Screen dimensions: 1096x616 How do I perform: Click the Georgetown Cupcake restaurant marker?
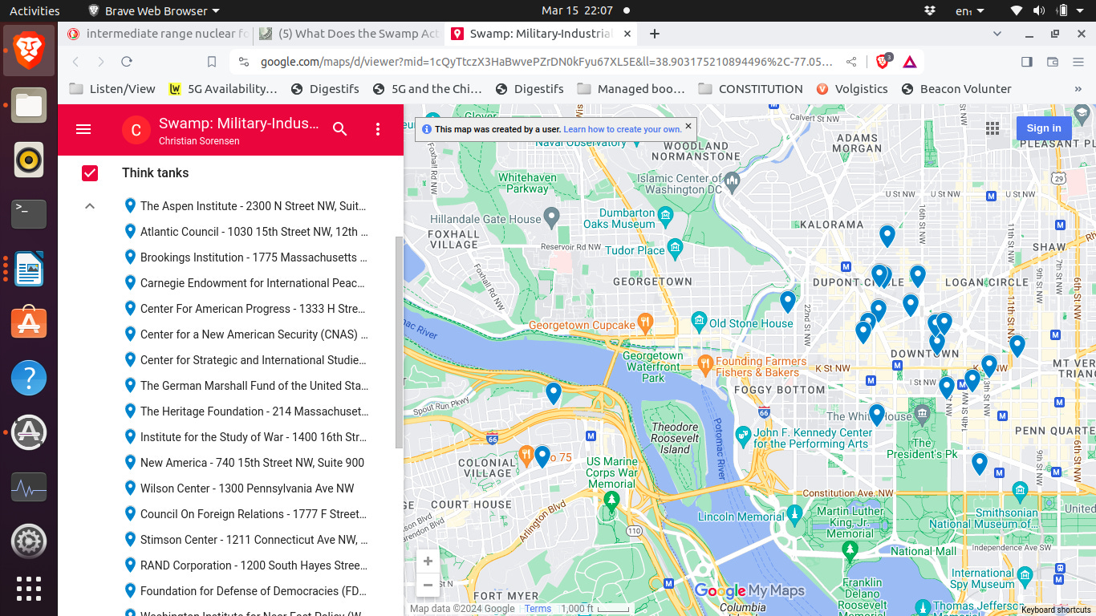tap(646, 322)
